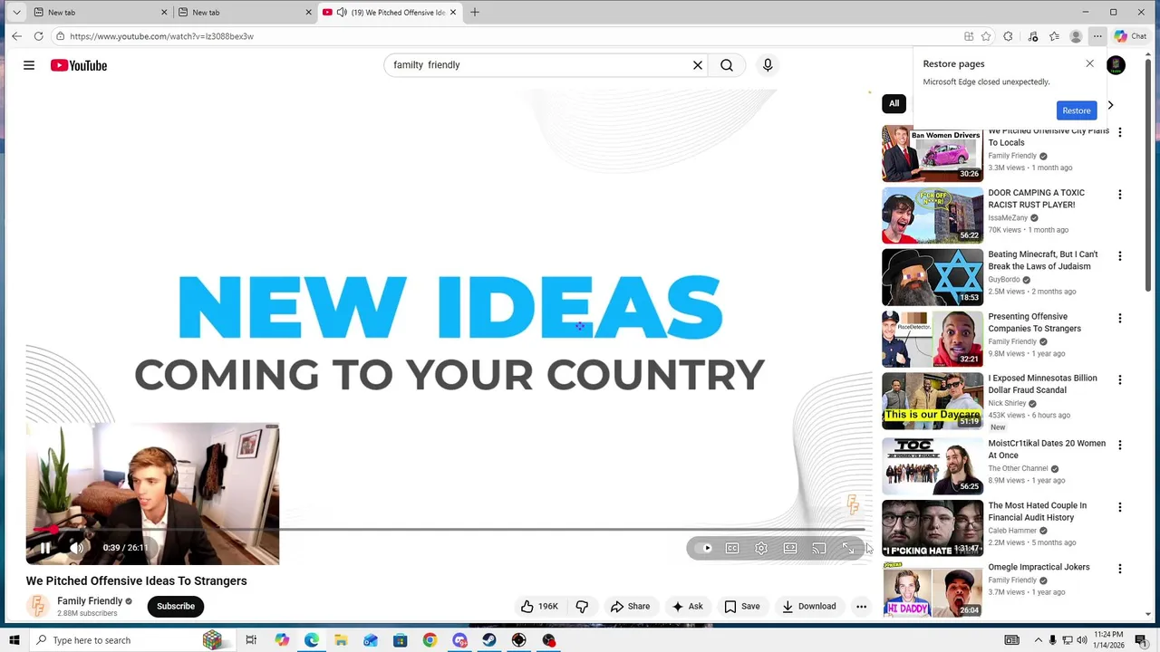The width and height of the screenshot is (1160, 652).
Task: Open options for Minnesotas Fraud Scandal video
Action: (1119, 380)
